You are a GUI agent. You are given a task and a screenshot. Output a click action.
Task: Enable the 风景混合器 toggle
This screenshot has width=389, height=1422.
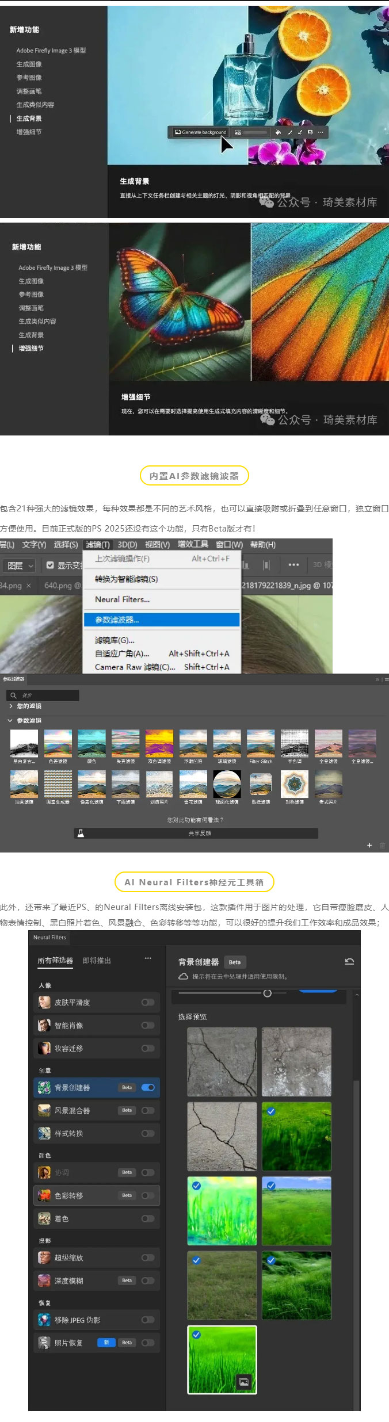pos(148,1110)
